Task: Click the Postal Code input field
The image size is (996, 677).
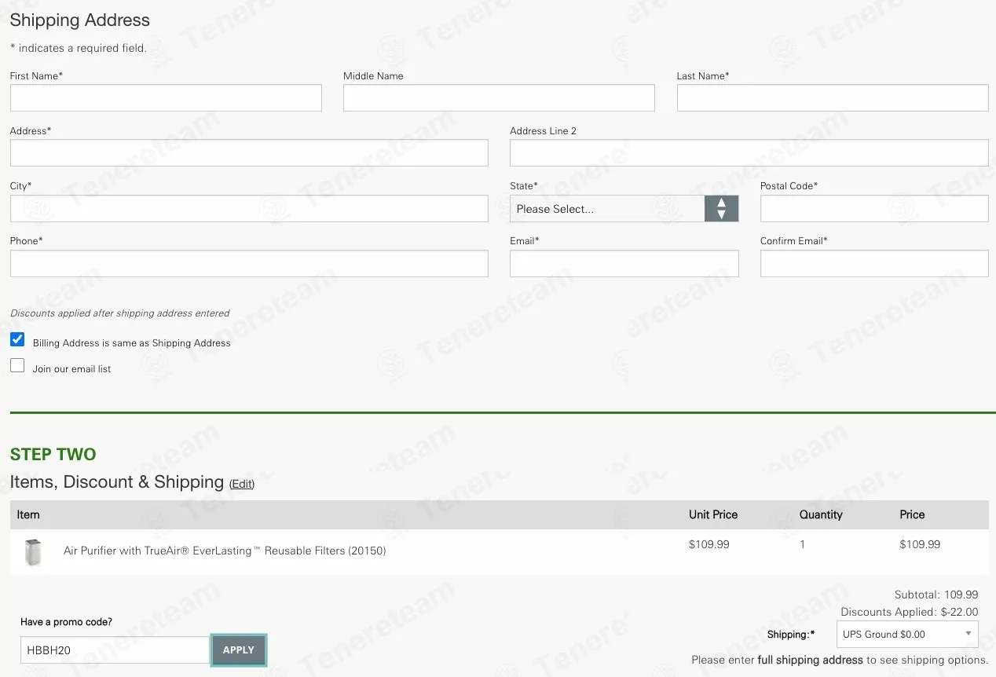Action: click(x=874, y=208)
